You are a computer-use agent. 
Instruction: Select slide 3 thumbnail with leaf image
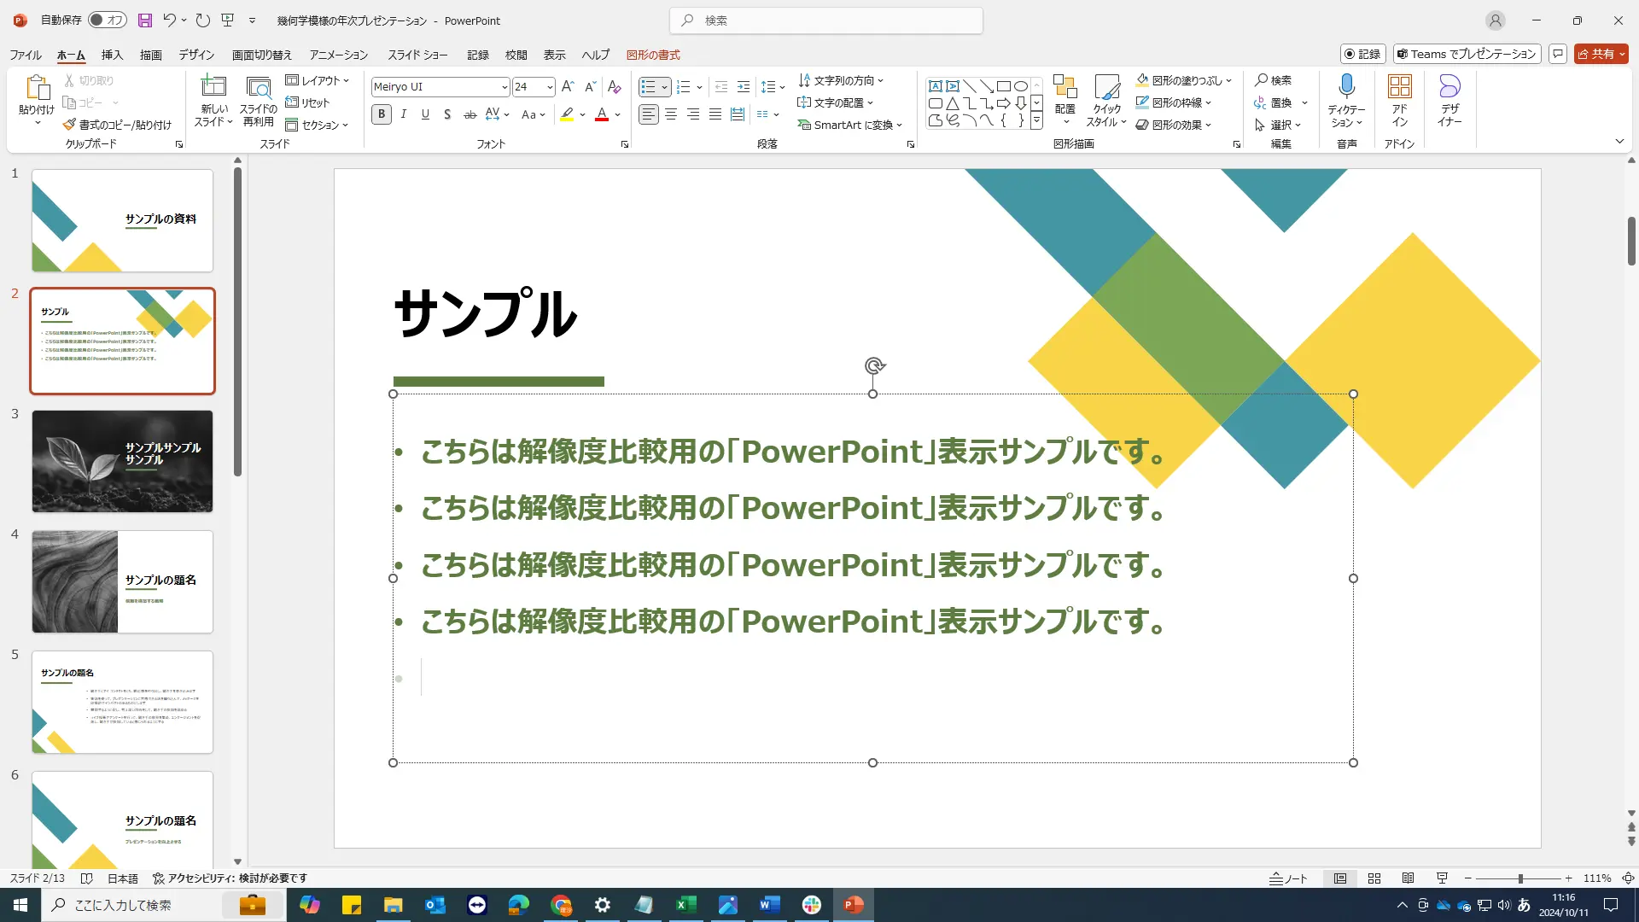point(122,461)
